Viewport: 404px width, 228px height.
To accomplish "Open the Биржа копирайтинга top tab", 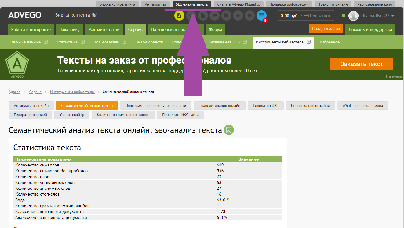I will click(117, 4).
